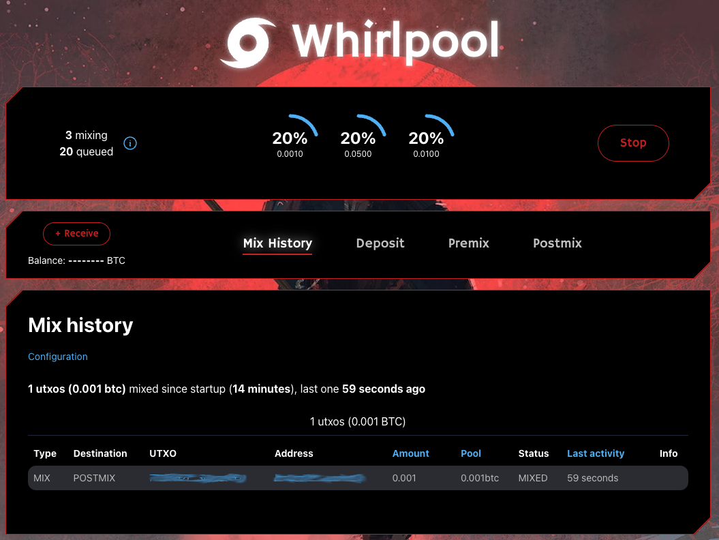Click the 0.001 amount cell
The image size is (719, 540).
404,478
